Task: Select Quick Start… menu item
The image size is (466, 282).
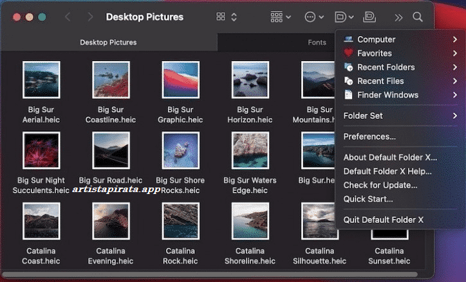Action: 400,199
